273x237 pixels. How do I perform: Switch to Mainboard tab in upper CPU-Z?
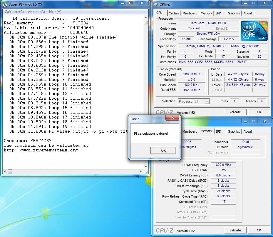click(190, 13)
